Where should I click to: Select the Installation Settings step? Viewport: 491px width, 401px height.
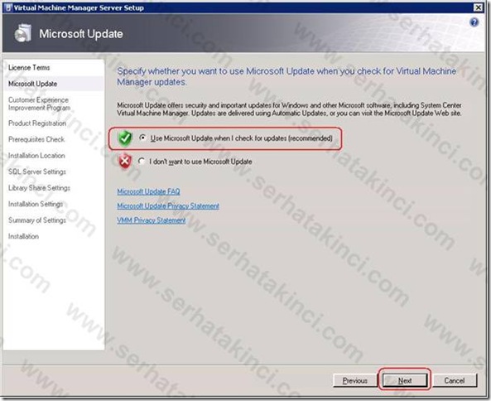pyautogui.click(x=36, y=205)
